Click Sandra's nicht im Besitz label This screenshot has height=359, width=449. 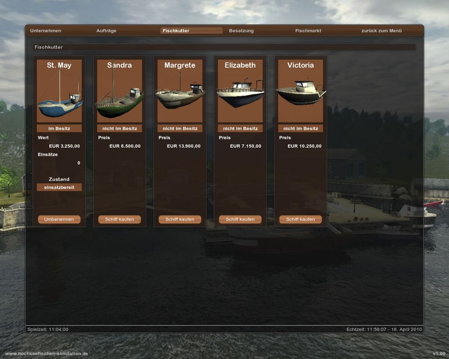click(120, 128)
